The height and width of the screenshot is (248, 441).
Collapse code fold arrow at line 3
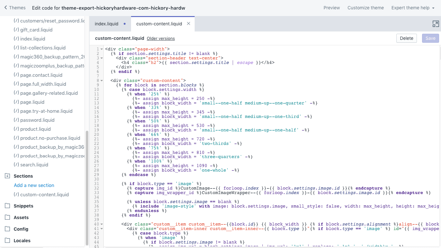coord(102,58)
